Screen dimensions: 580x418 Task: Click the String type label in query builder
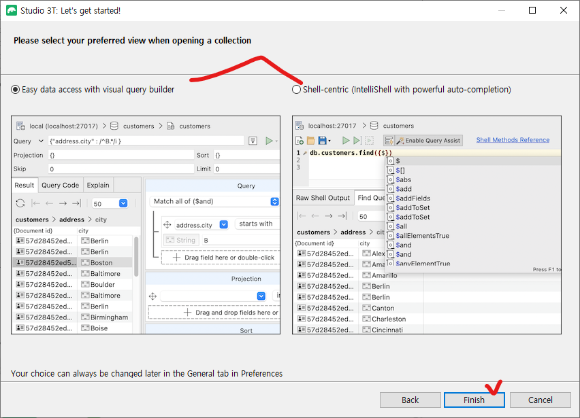[181, 240]
